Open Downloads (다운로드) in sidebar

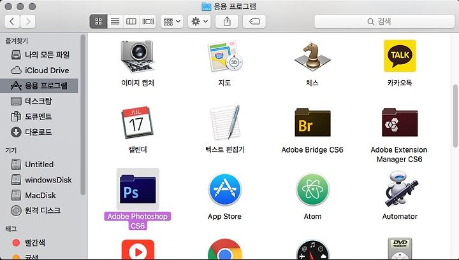coord(40,132)
